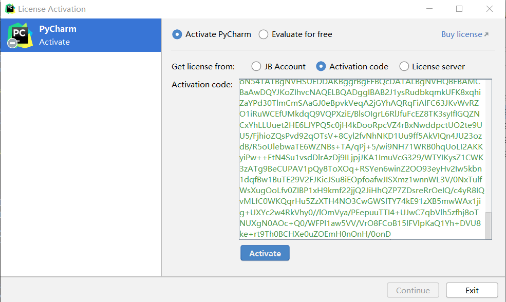Click the activation code scrollbar thumb
Viewport: 506px width, 302px height.
489,225
